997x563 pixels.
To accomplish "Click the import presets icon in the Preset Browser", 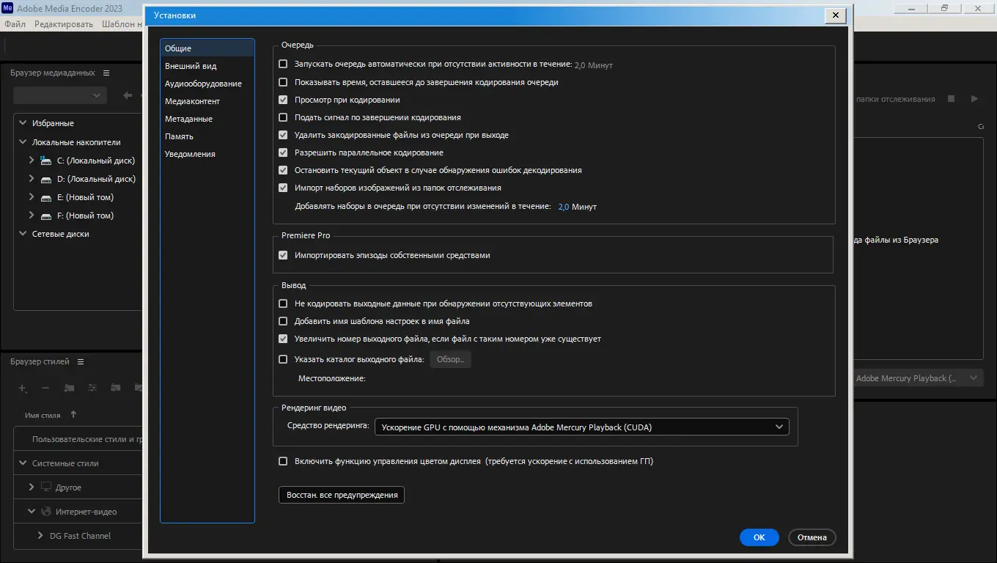I will (x=115, y=388).
